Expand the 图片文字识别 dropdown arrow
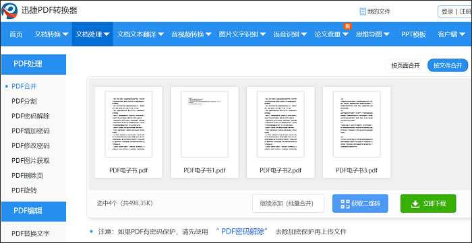This screenshot has height=243, width=472. [x=262, y=34]
